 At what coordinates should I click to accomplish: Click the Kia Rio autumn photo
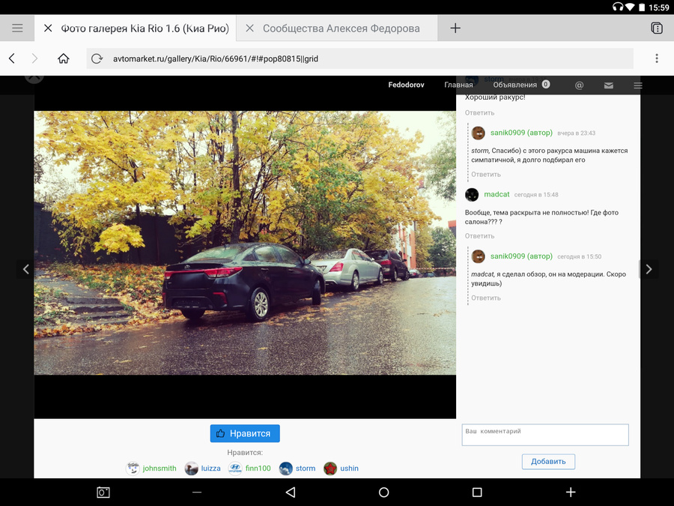click(x=245, y=243)
